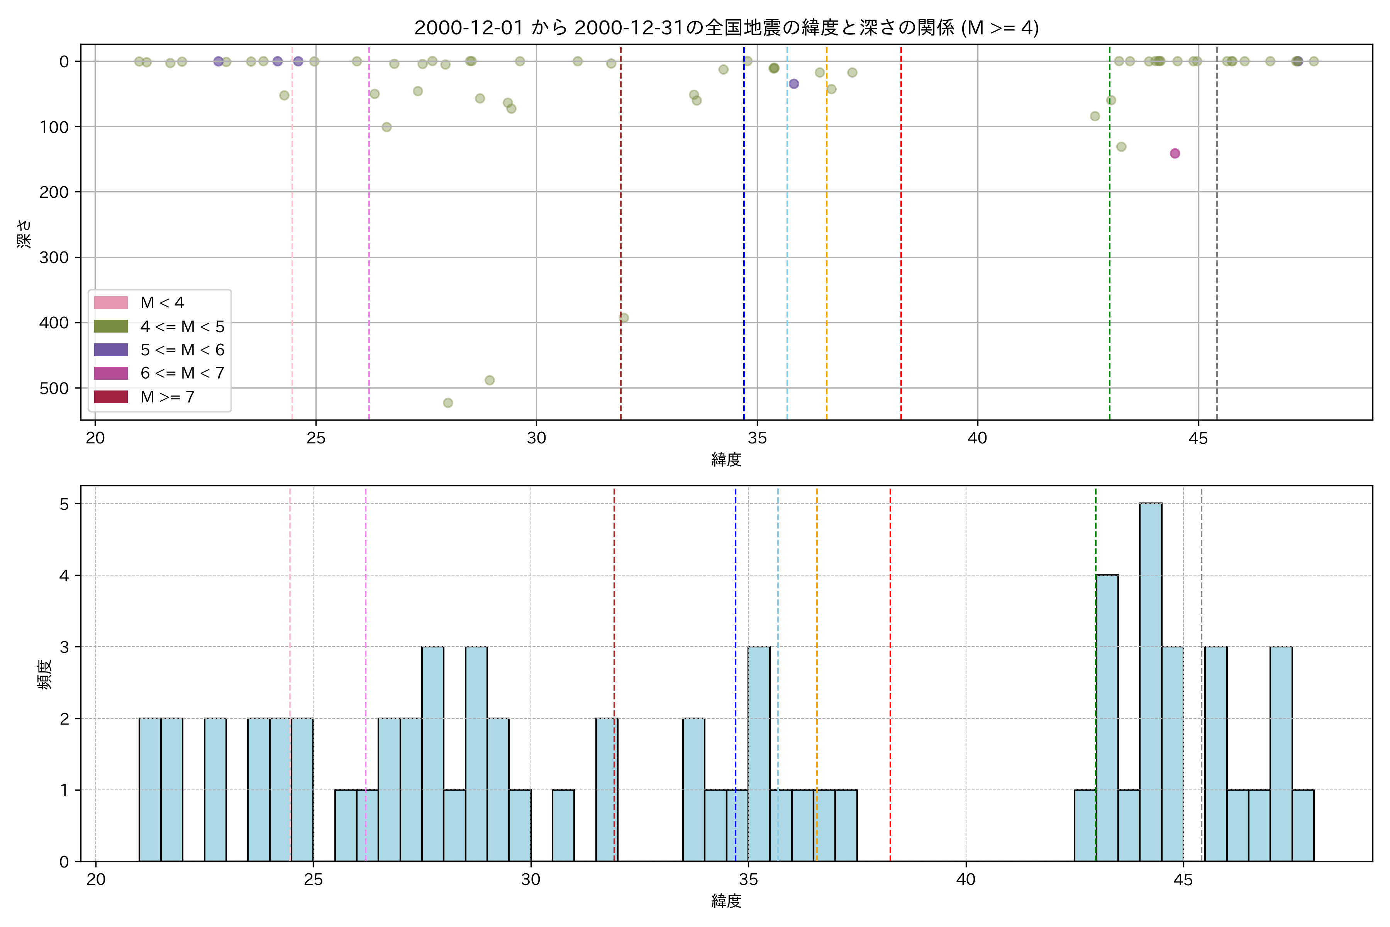Click the 頻度 y-axis label
1390x927 pixels.
click(45, 674)
